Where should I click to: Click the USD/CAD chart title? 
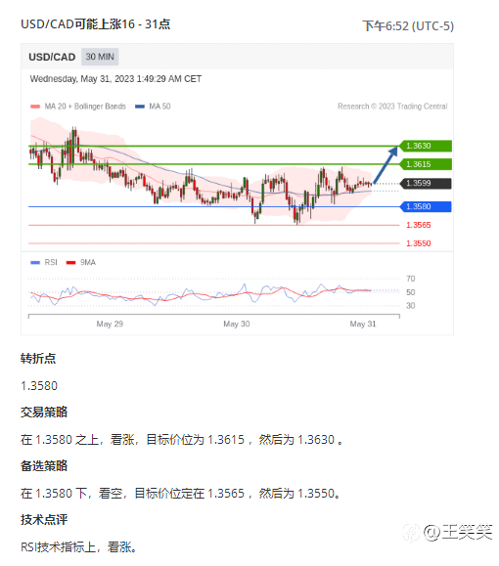point(52,57)
